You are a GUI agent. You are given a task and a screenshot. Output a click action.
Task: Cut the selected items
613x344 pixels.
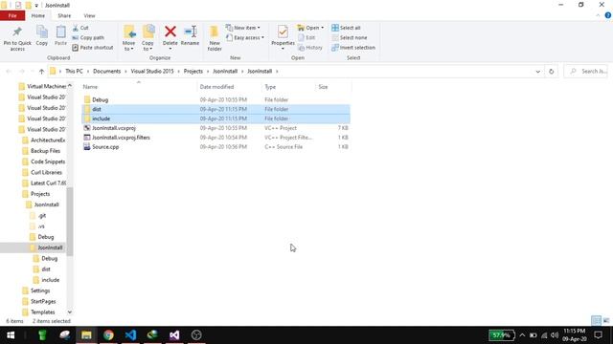(80, 28)
